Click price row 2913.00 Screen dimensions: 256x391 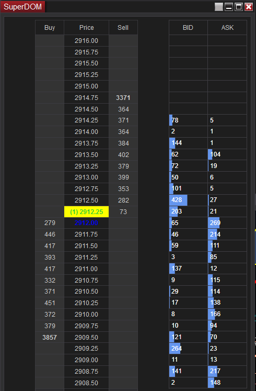pos(87,177)
